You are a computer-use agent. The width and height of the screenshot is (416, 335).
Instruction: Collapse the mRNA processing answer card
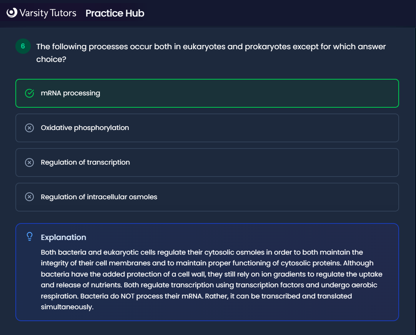207,93
